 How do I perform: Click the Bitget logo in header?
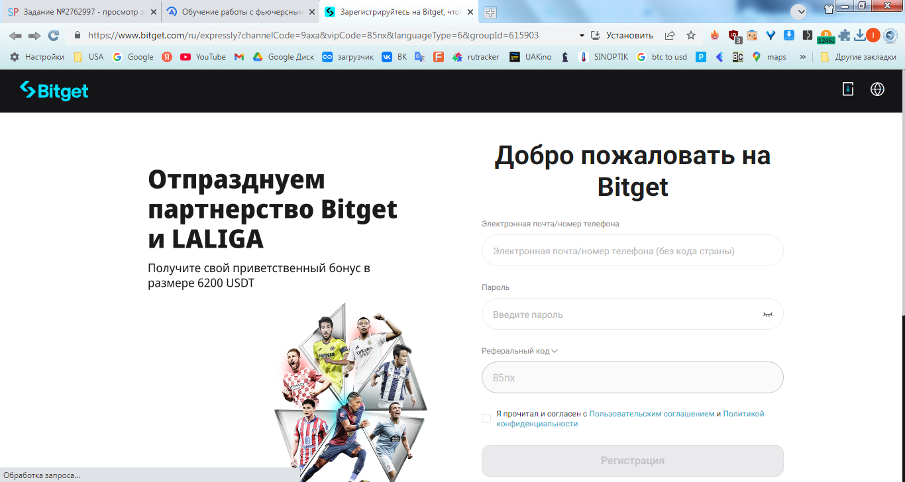[54, 91]
